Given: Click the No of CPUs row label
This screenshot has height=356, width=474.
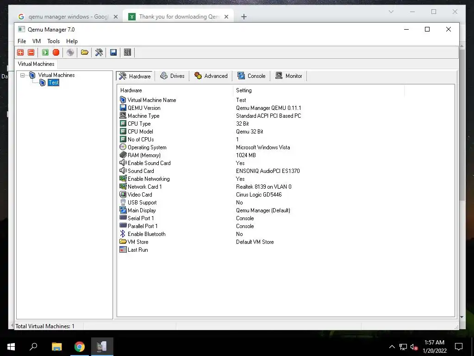Looking at the screenshot, I should (x=141, y=139).
